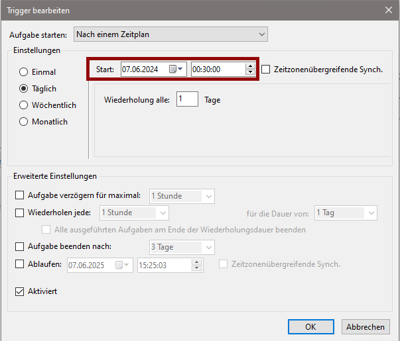Open the 3 Tage dropdown
This screenshot has width=400, height=341.
pos(182,247)
